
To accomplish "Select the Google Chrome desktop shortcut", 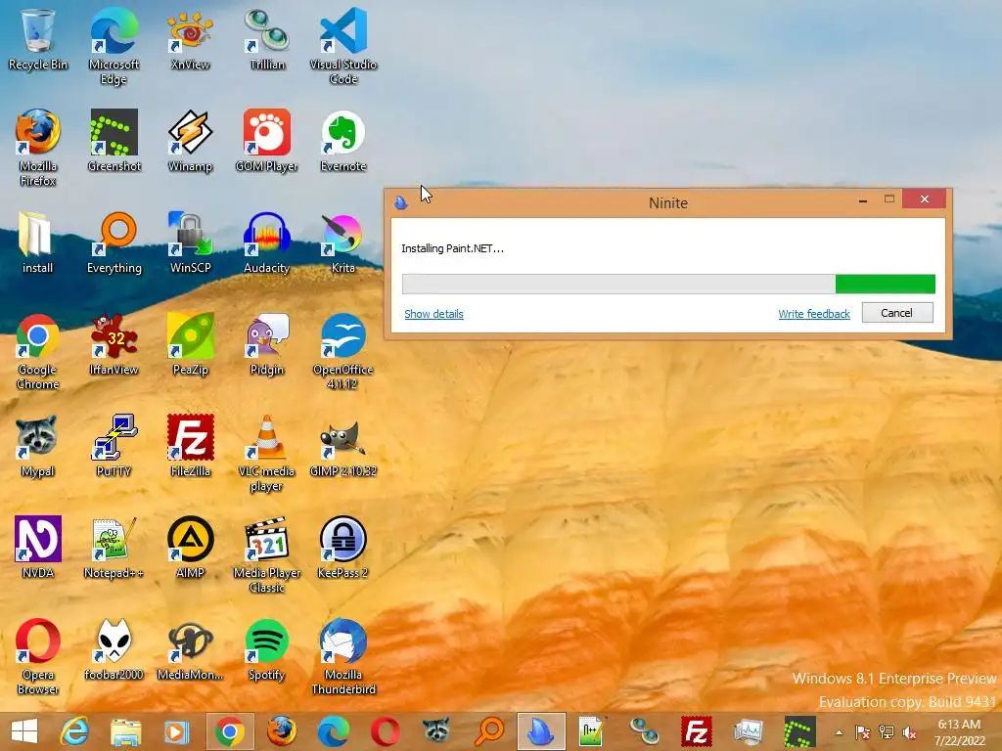I will coord(38,351).
